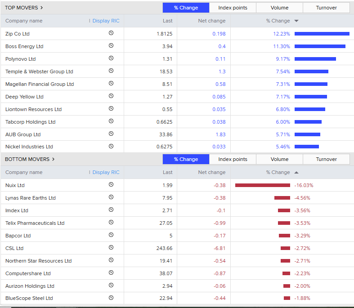Click clock icon for Nickel Industries Ltd
354x308 pixels.
pos(111,146)
